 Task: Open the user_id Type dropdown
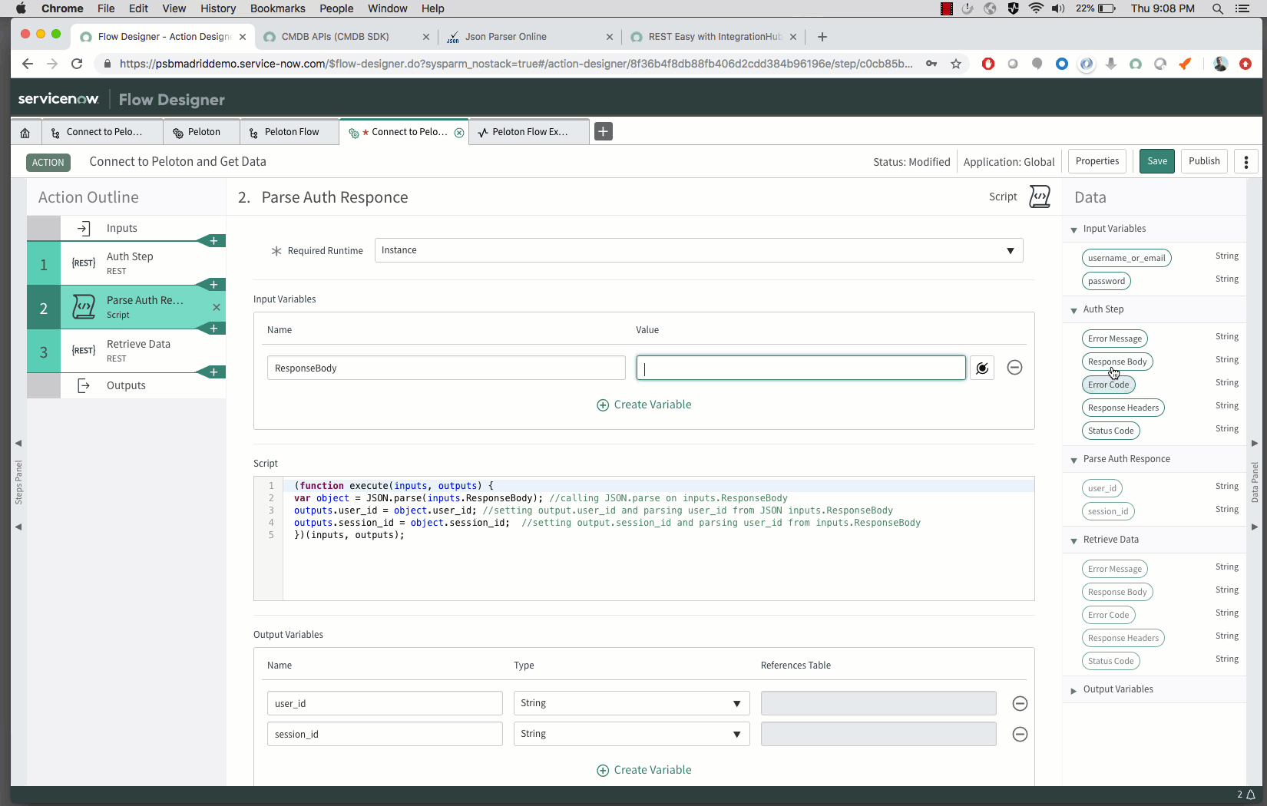(631, 703)
